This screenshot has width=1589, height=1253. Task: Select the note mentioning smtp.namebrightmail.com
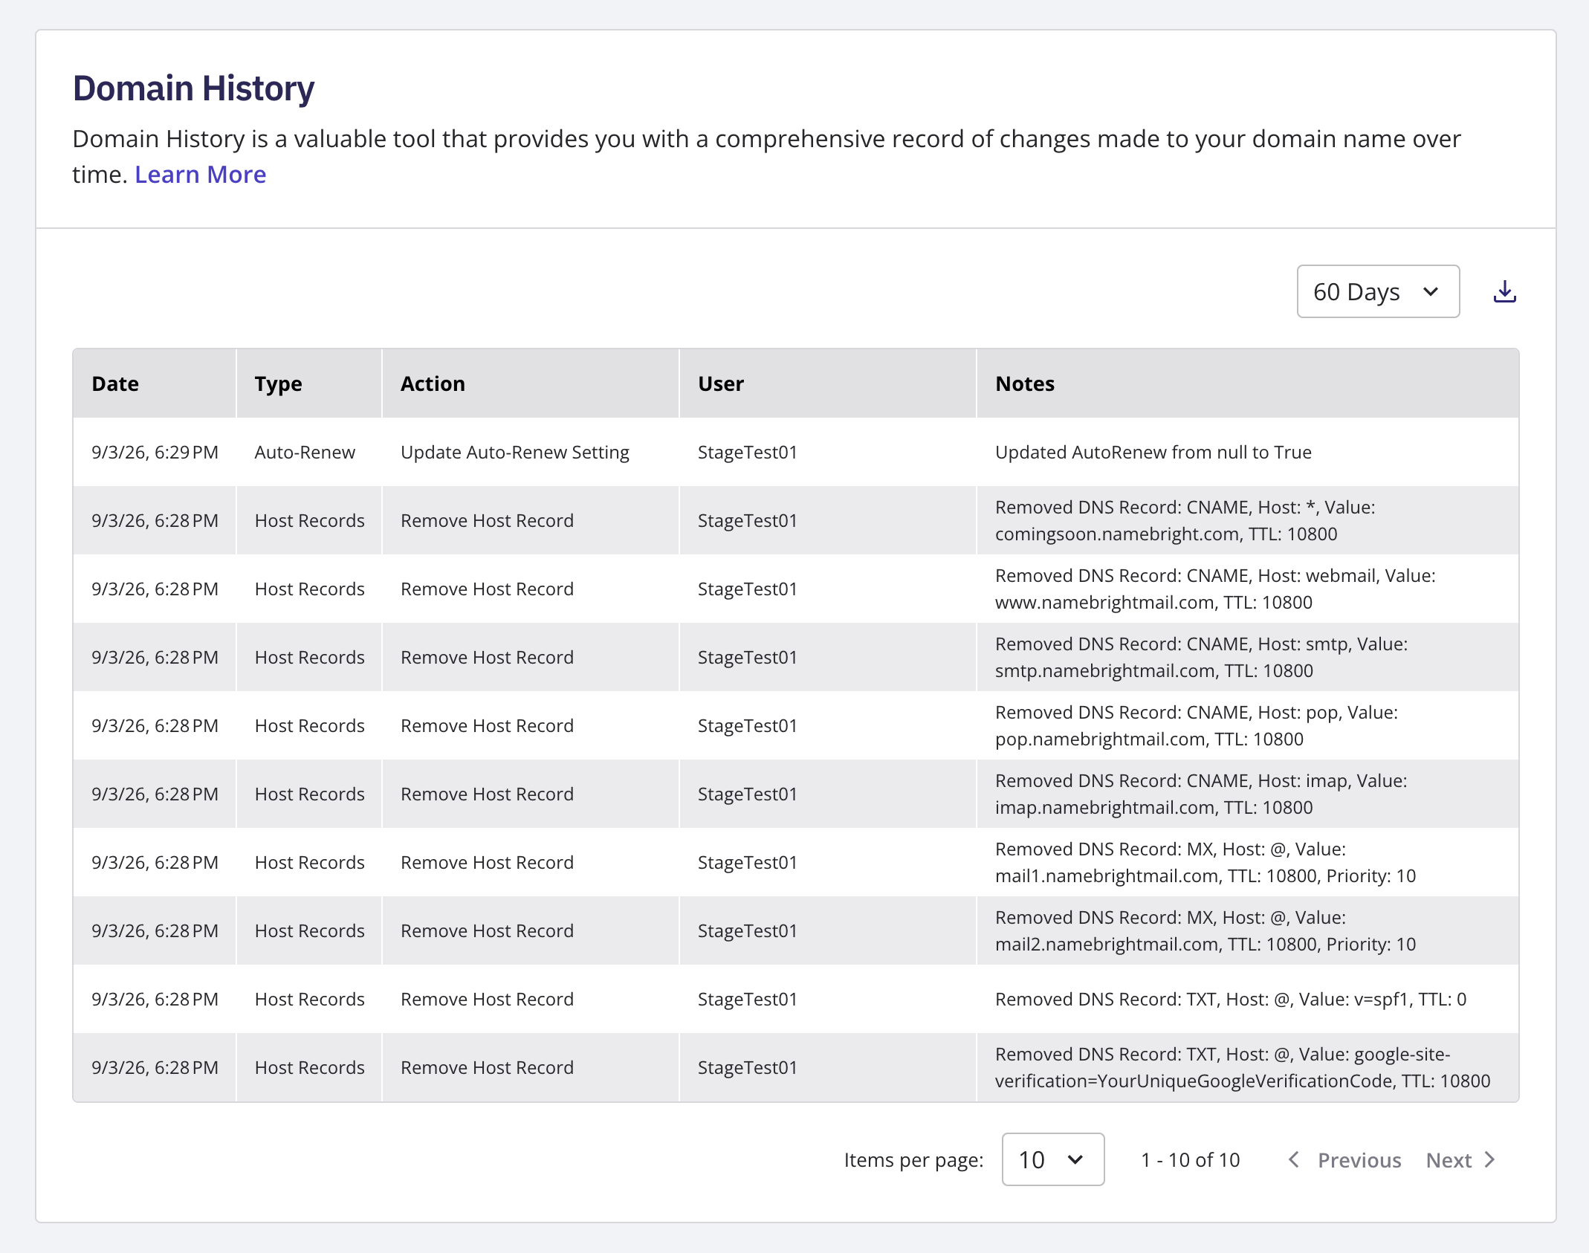click(1201, 657)
